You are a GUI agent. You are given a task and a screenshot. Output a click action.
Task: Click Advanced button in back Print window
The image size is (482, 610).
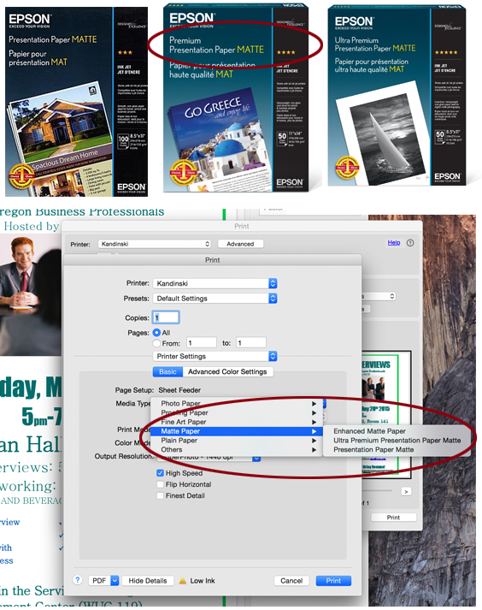point(240,244)
